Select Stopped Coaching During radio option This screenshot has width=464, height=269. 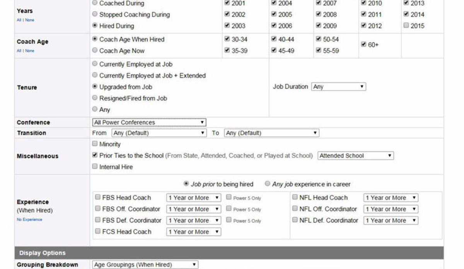(95, 14)
